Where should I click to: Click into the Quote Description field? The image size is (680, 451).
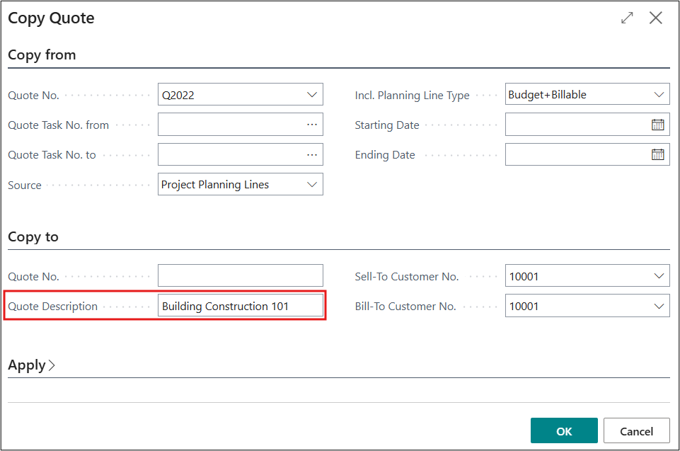tap(239, 307)
